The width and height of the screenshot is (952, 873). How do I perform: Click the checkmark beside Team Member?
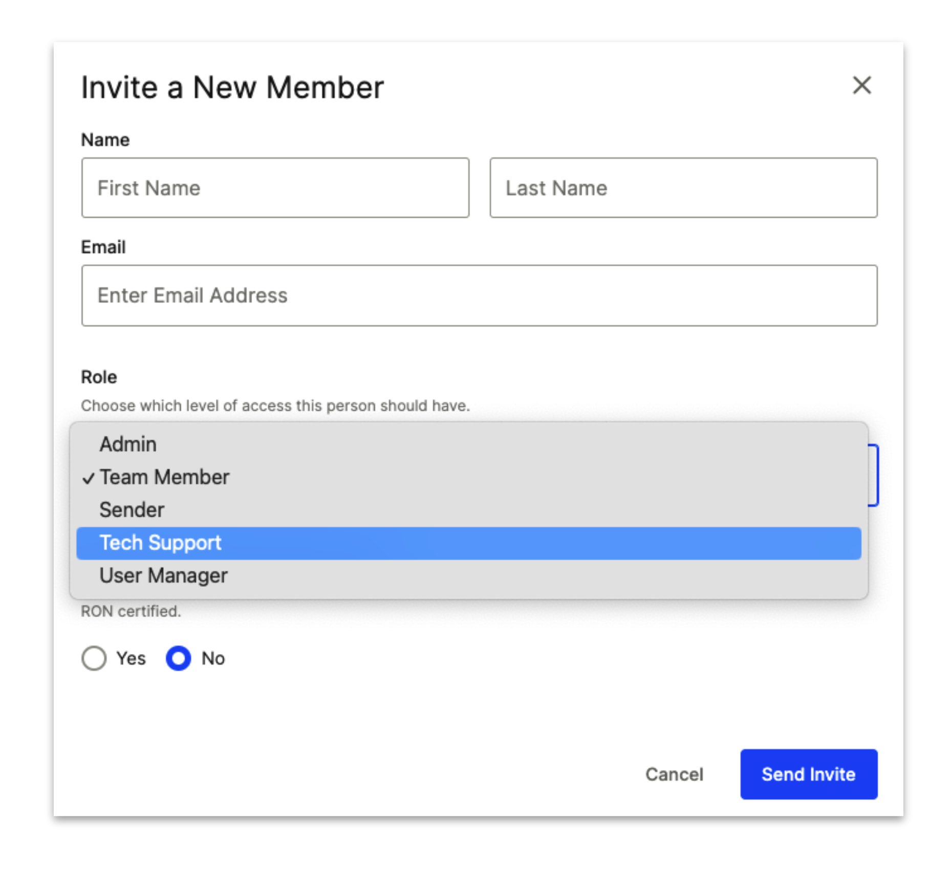tap(89, 478)
